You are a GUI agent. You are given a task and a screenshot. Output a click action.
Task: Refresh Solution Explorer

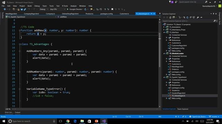(x=187, y=18)
